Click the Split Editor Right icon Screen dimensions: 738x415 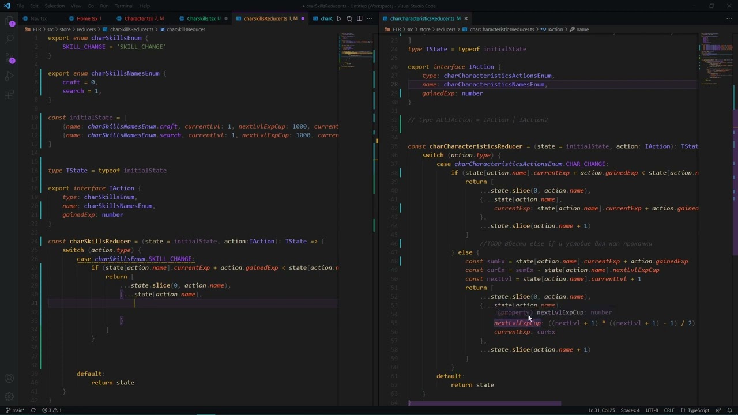[359, 18]
